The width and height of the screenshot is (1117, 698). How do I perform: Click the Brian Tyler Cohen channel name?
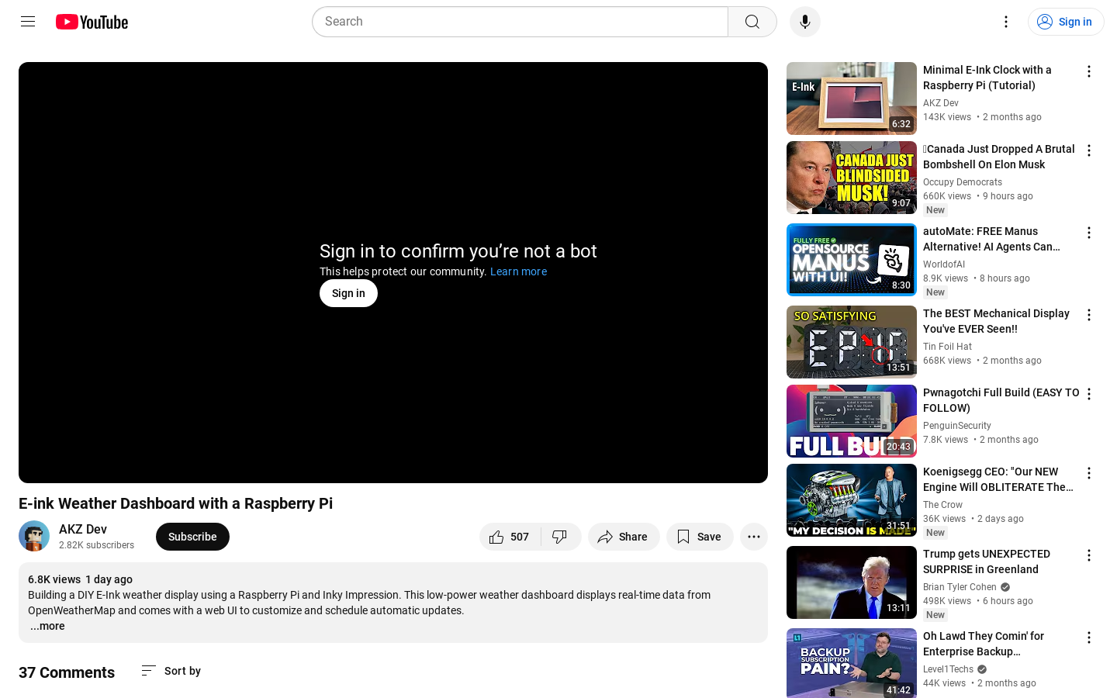(960, 587)
